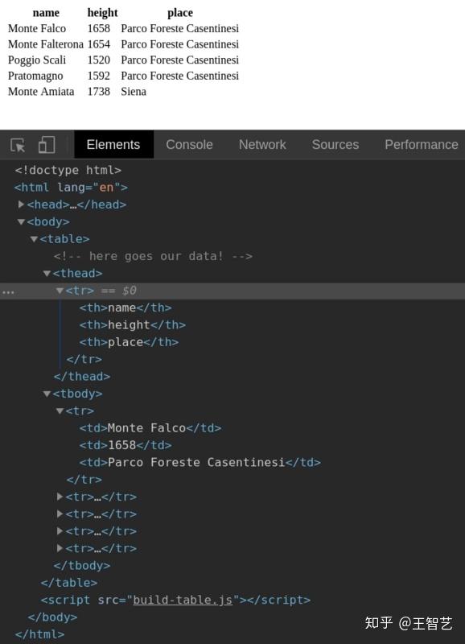Select the closing html tag
This screenshot has width=465, height=644.
pyautogui.click(x=39, y=634)
